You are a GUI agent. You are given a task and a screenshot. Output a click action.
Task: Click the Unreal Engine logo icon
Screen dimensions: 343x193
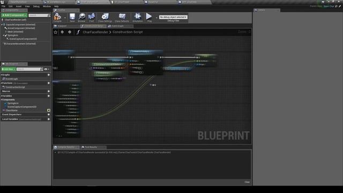[2, 2]
